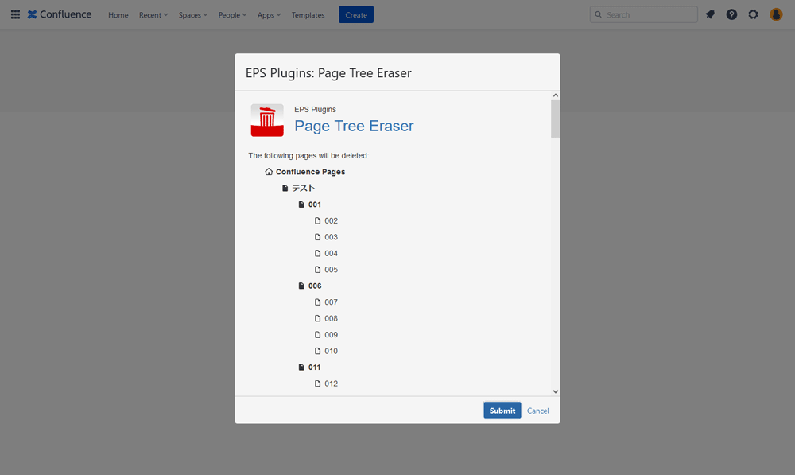This screenshot has width=795, height=475.
Task: Open the Apps dropdown menu
Action: pyautogui.click(x=269, y=14)
